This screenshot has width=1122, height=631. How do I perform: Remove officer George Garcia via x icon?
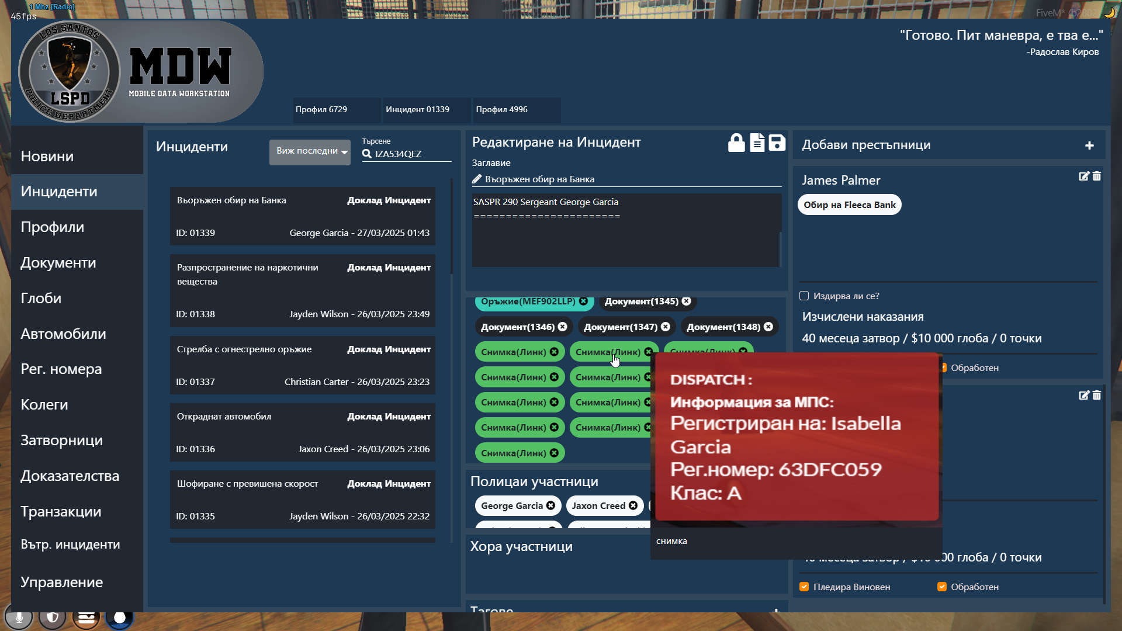550,506
